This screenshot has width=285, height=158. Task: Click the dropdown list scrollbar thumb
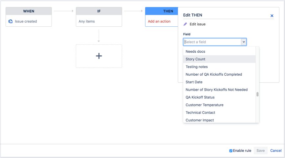(257, 94)
